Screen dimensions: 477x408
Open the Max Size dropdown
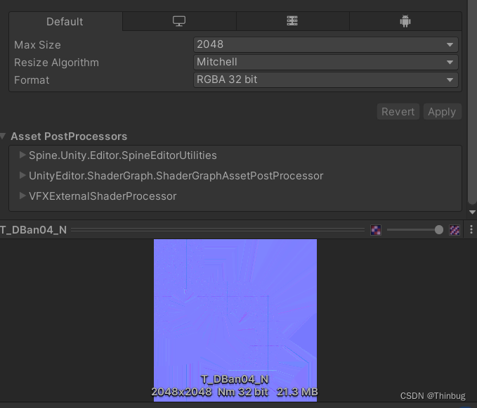click(326, 45)
